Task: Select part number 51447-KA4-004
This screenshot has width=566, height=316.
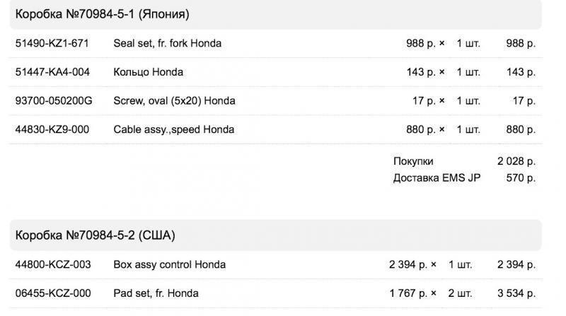Action: click(52, 72)
